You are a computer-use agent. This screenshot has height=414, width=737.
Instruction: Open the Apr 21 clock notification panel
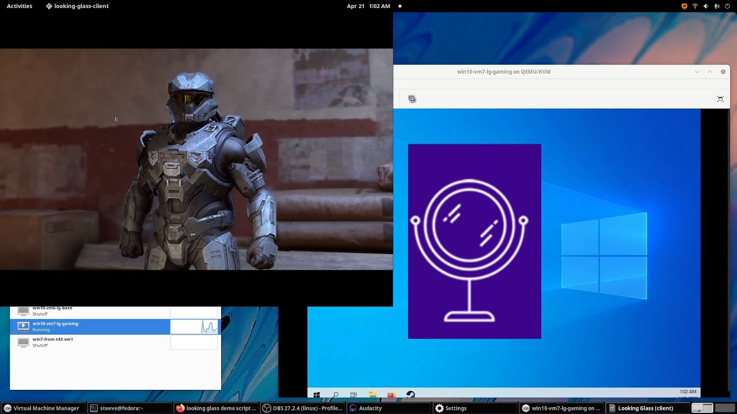(368, 6)
